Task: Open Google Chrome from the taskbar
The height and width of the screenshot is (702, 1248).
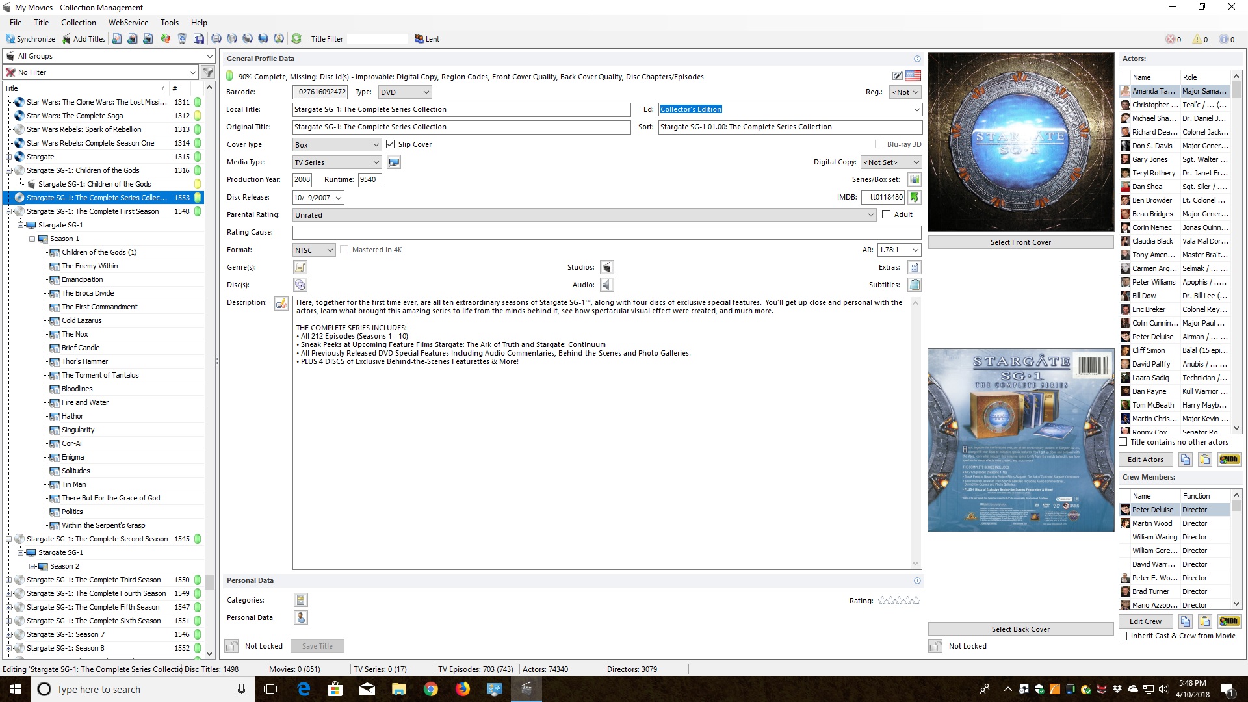Action: [x=430, y=689]
